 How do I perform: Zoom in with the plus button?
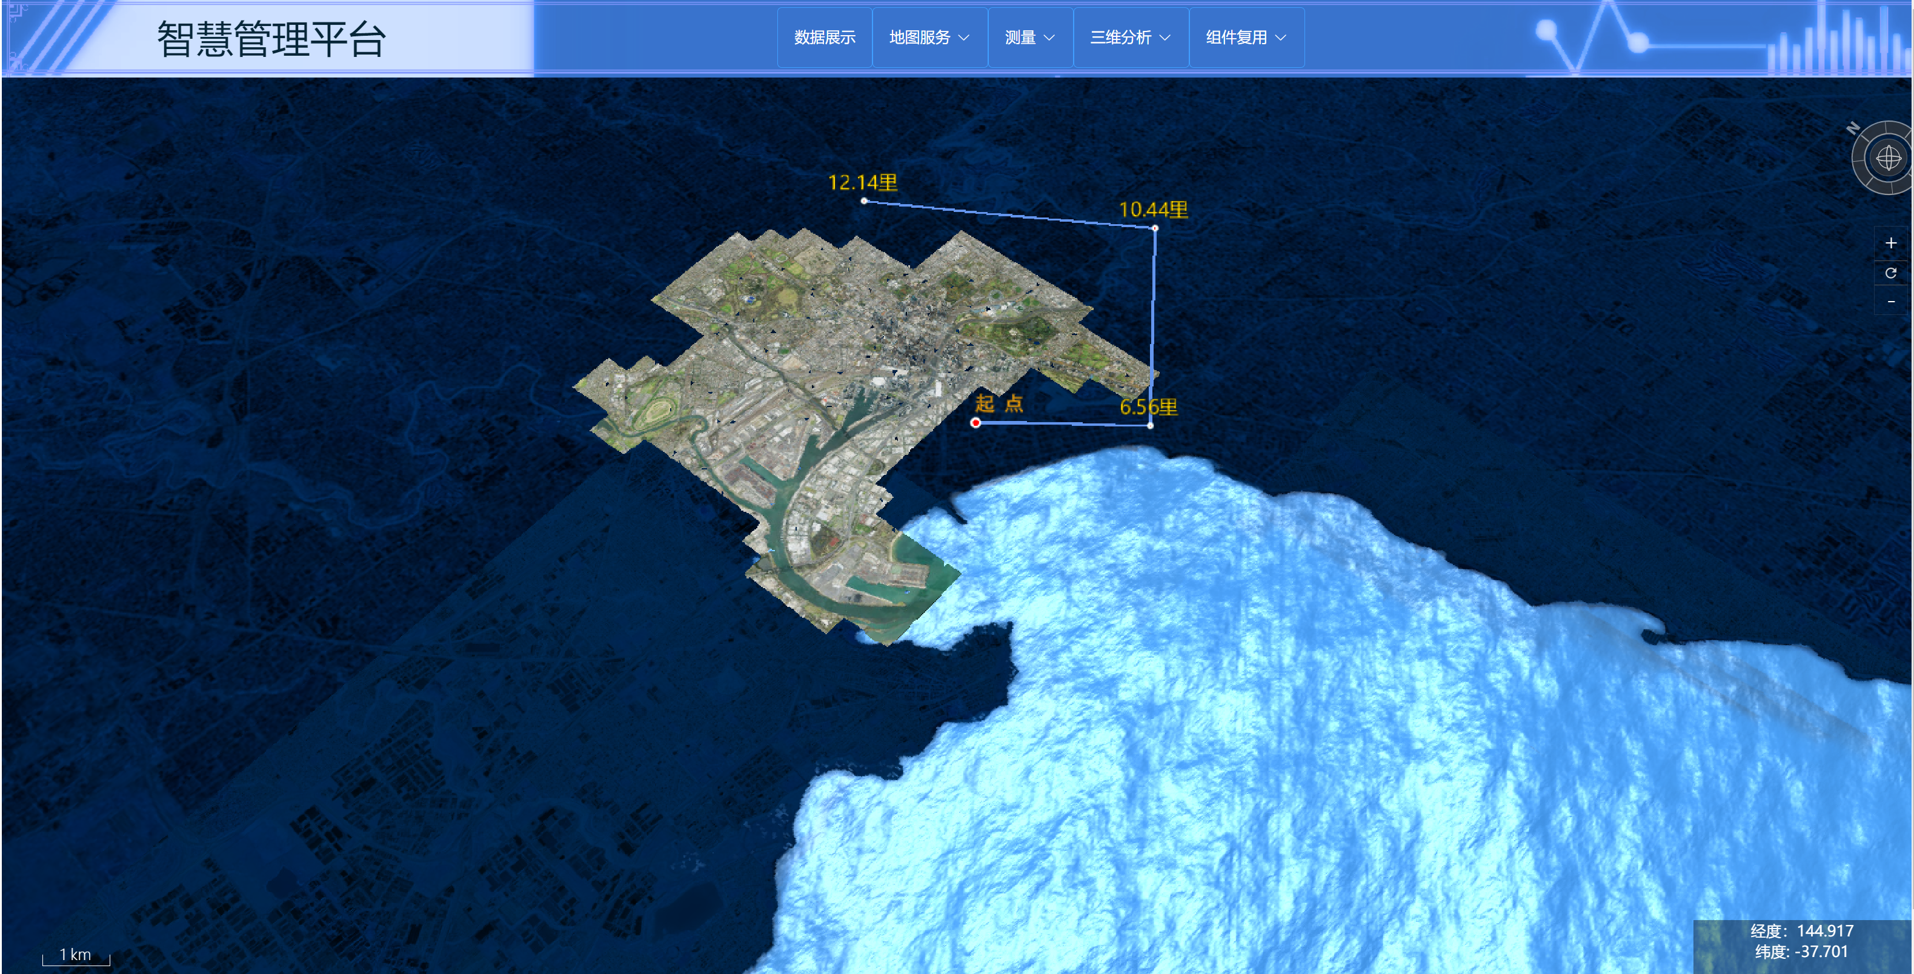1890,243
